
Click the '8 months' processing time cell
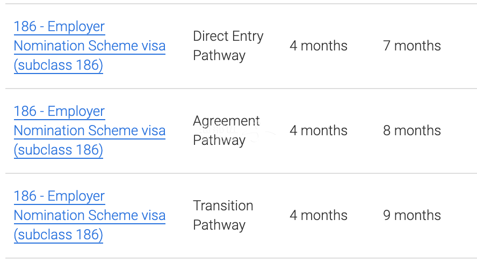(x=412, y=130)
